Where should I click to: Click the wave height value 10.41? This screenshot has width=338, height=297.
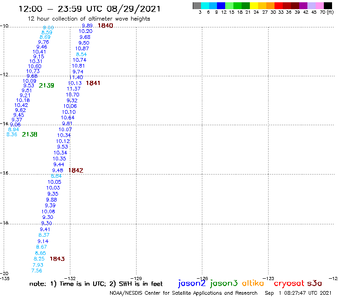(x=39, y=52)
